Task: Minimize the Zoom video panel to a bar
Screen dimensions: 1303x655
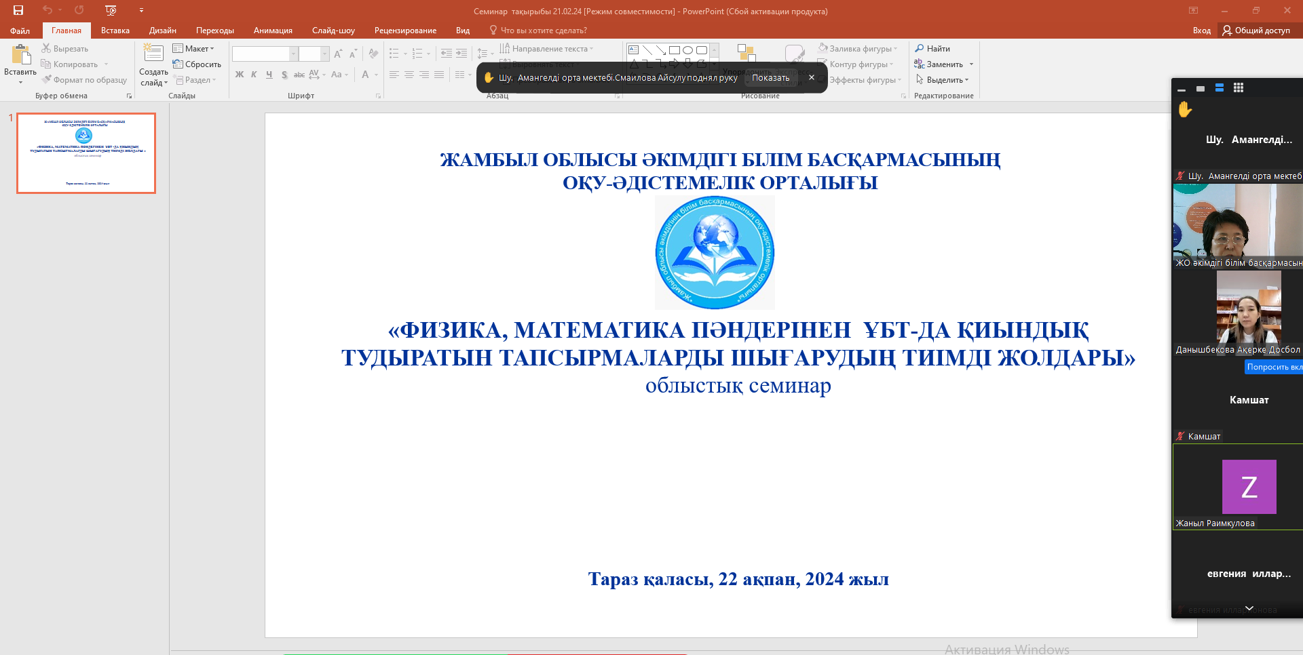Action: click(x=1182, y=89)
